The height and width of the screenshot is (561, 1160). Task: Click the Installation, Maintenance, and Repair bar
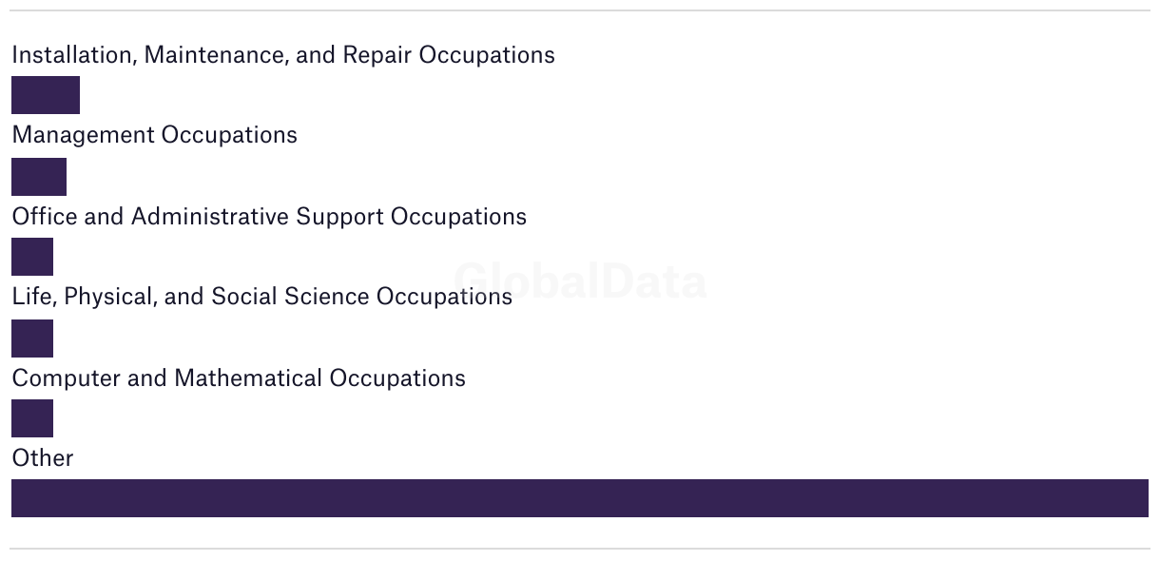tap(46, 95)
